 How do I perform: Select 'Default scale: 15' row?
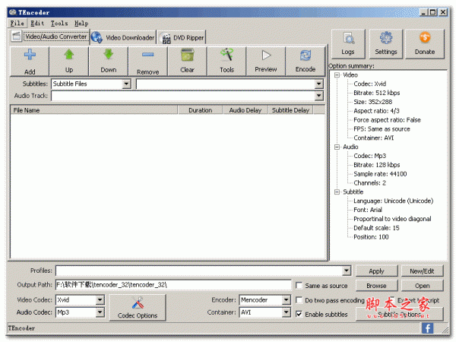376,228
